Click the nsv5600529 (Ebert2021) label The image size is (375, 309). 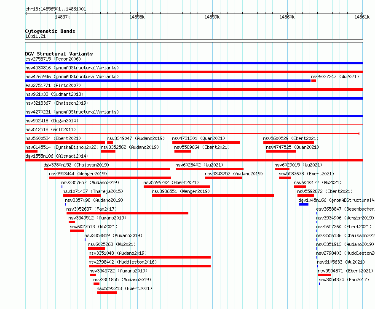coord(291,138)
